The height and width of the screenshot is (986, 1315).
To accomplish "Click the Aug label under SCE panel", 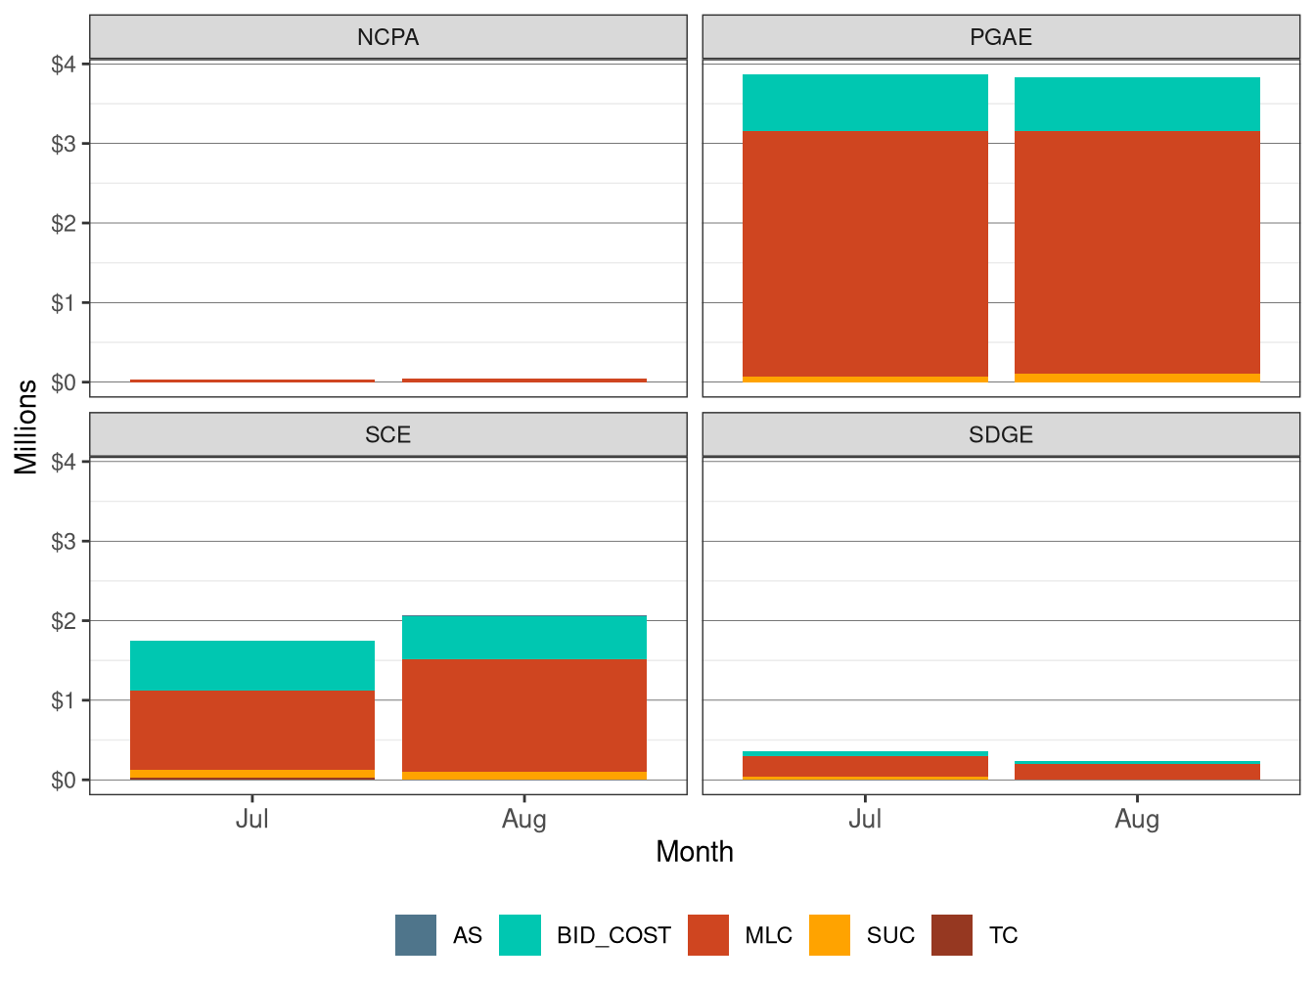I will [524, 819].
